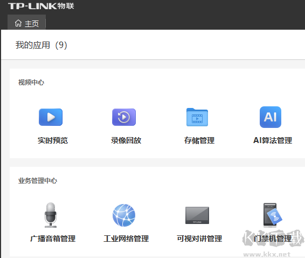
Task: Open the 存储管理 storage folder icon
Action: (x=197, y=117)
